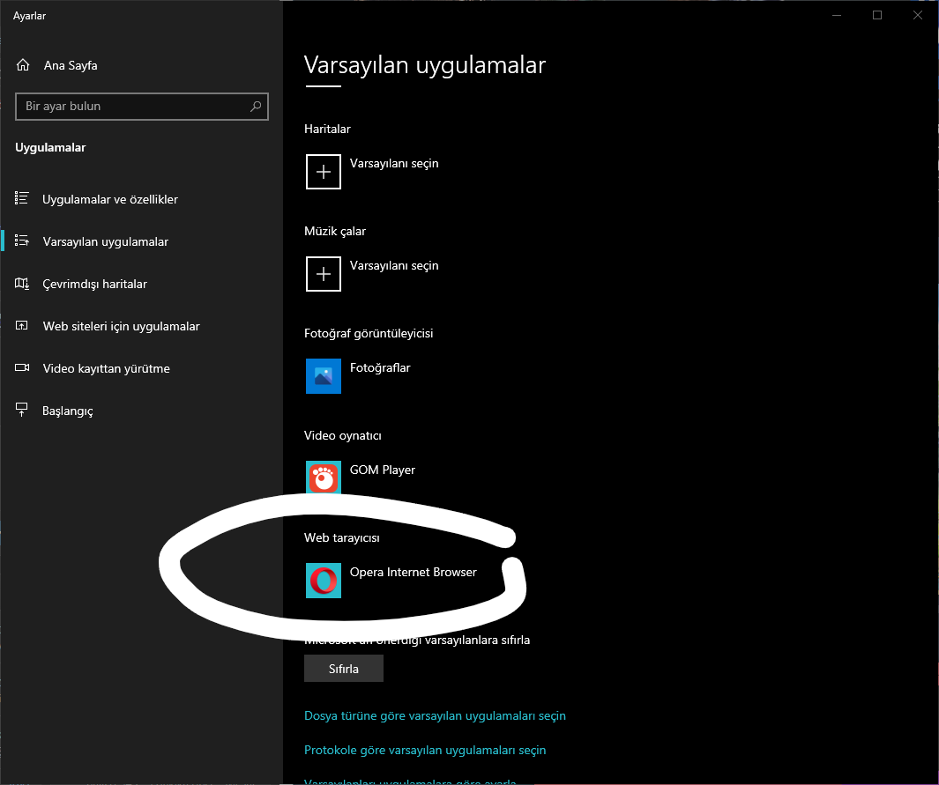Click the Sıfırla reset button

coord(344,669)
